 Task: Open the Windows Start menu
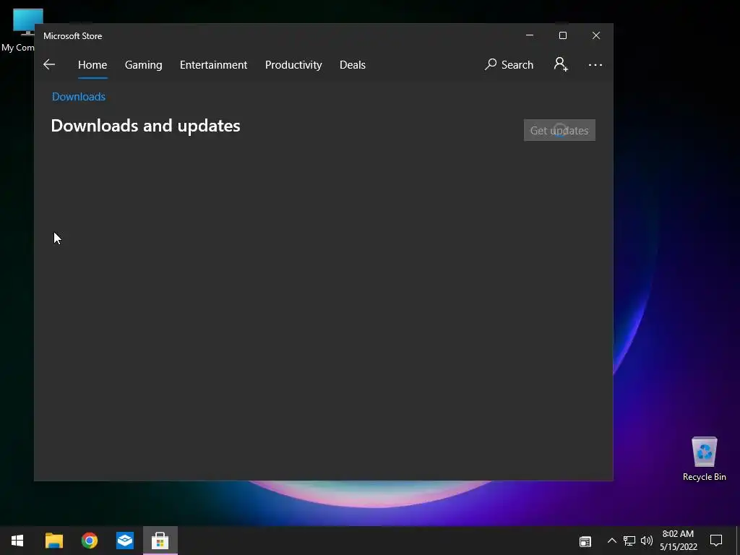17,541
